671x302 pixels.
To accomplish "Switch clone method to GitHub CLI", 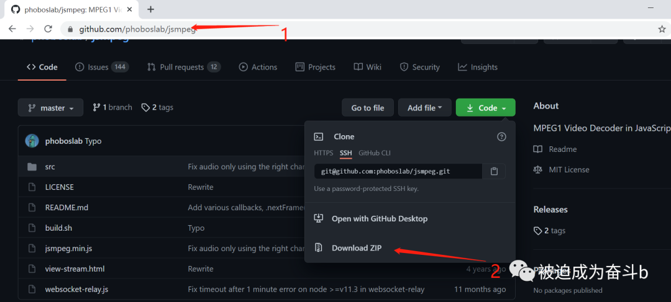I will pos(375,153).
